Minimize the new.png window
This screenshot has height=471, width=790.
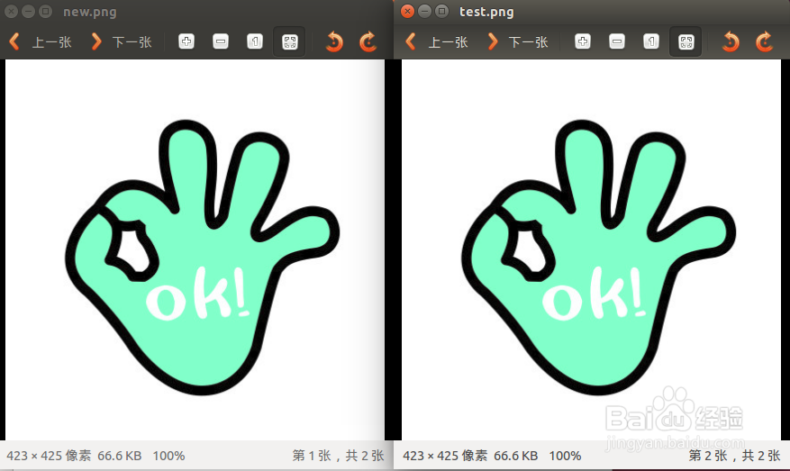click(x=28, y=11)
